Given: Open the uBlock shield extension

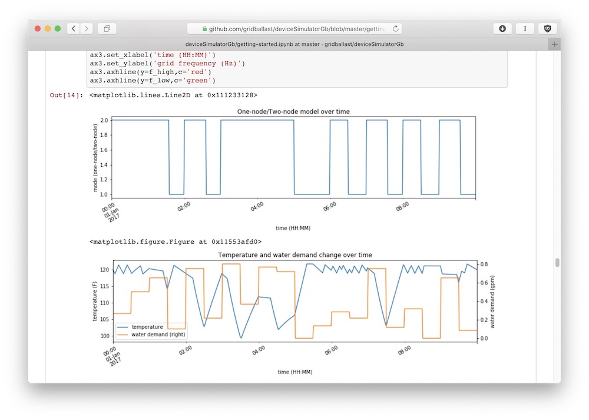Looking at the screenshot, I should (547, 28).
